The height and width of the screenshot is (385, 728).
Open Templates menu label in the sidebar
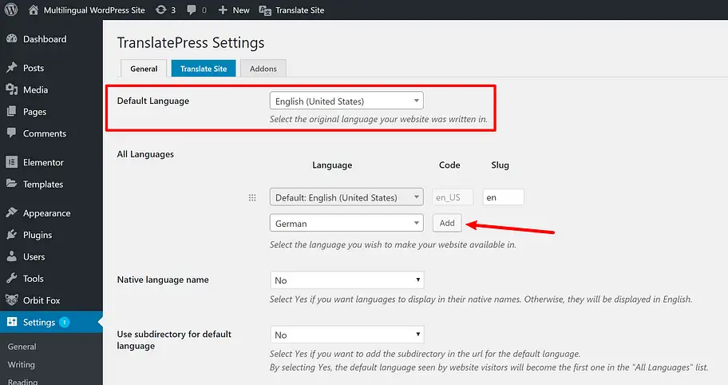pyautogui.click(x=43, y=184)
